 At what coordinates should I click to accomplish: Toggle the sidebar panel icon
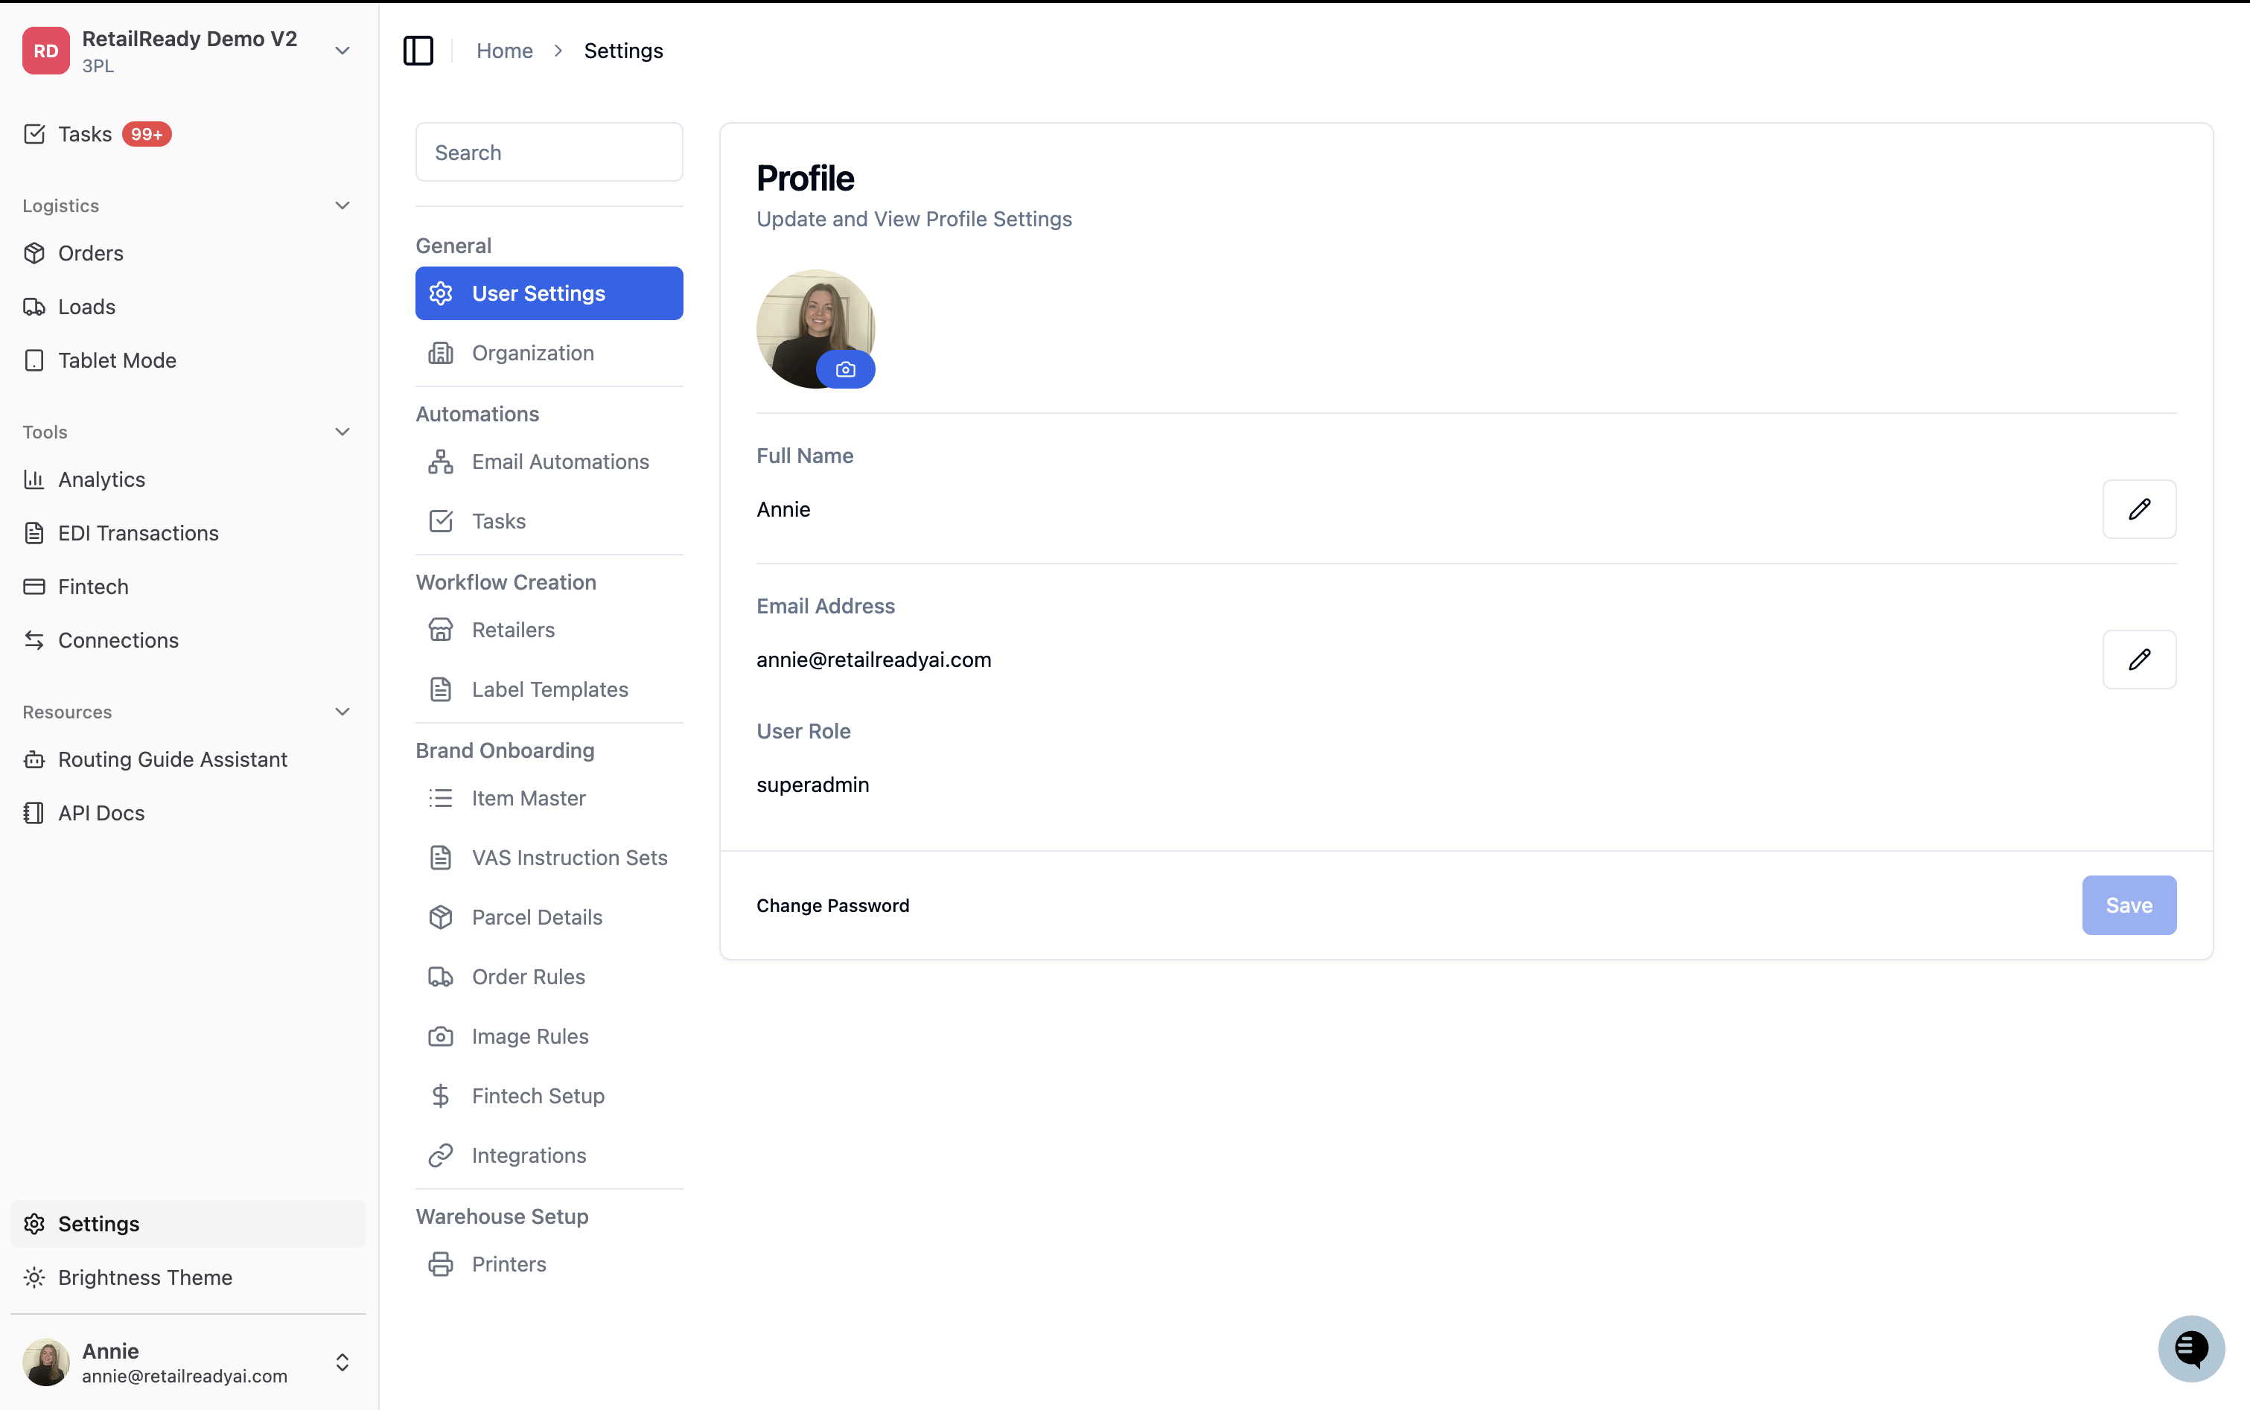pos(418,51)
